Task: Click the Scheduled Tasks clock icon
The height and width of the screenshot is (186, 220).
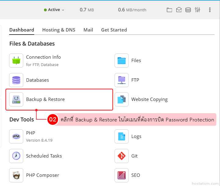Action: [x=16, y=156]
